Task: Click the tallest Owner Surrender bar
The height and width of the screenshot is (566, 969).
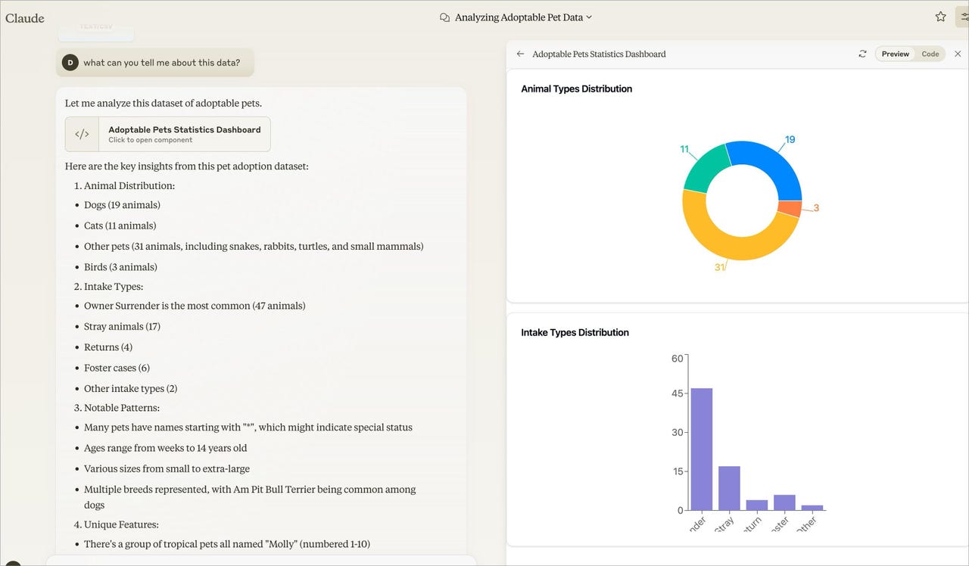Action: point(702,449)
